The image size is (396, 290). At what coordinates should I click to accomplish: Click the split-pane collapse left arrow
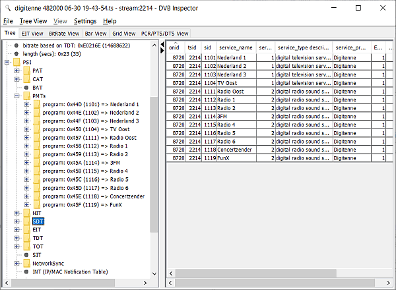(x=162, y=45)
